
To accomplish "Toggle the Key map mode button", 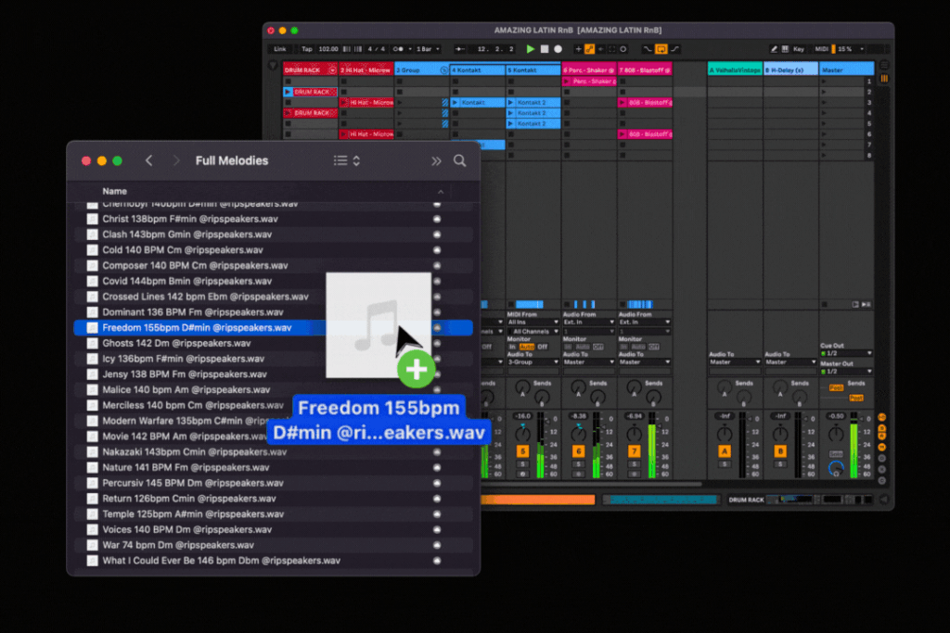I will [799, 49].
